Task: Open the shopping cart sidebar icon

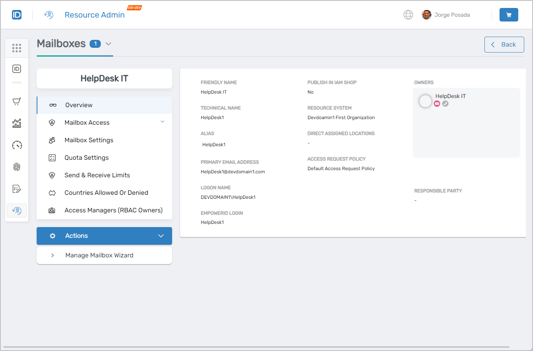Action: coord(16,101)
